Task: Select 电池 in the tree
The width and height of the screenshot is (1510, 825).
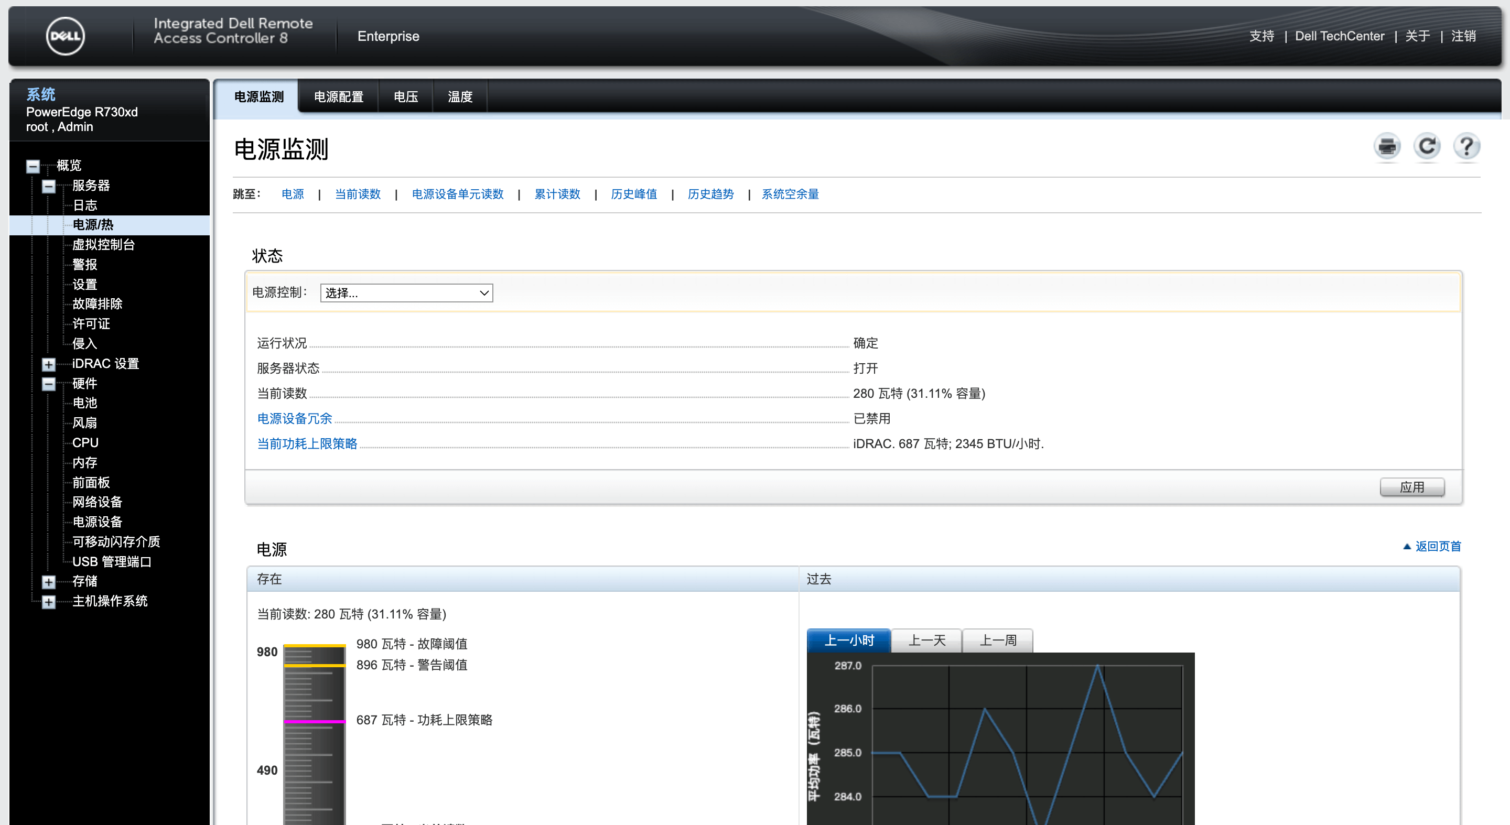Action: [84, 403]
